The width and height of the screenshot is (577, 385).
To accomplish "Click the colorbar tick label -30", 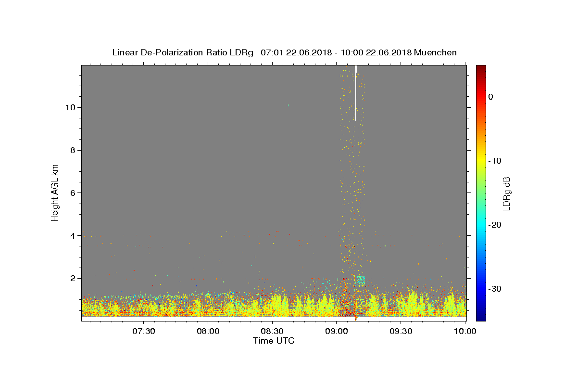I will [495, 289].
